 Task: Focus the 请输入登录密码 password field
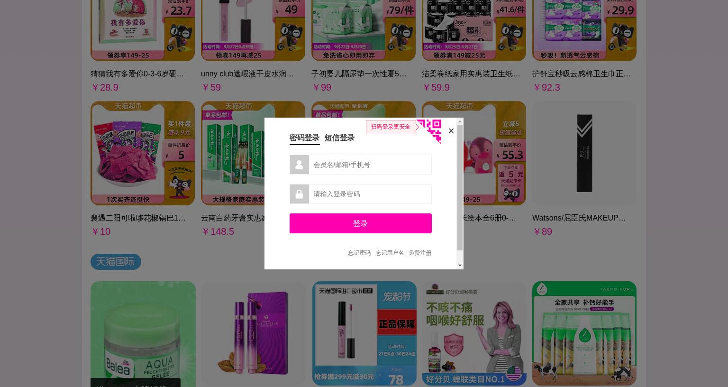pyautogui.click(x=370, y=194)
